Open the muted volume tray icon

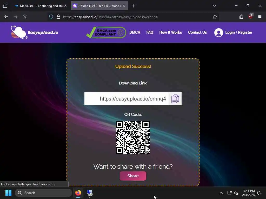click(x=236, y=193)
